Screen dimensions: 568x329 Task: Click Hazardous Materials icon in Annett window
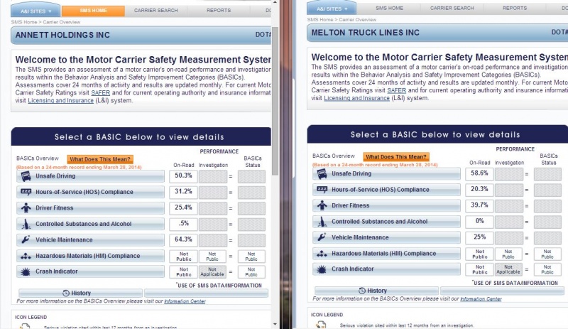coord(26,256)
